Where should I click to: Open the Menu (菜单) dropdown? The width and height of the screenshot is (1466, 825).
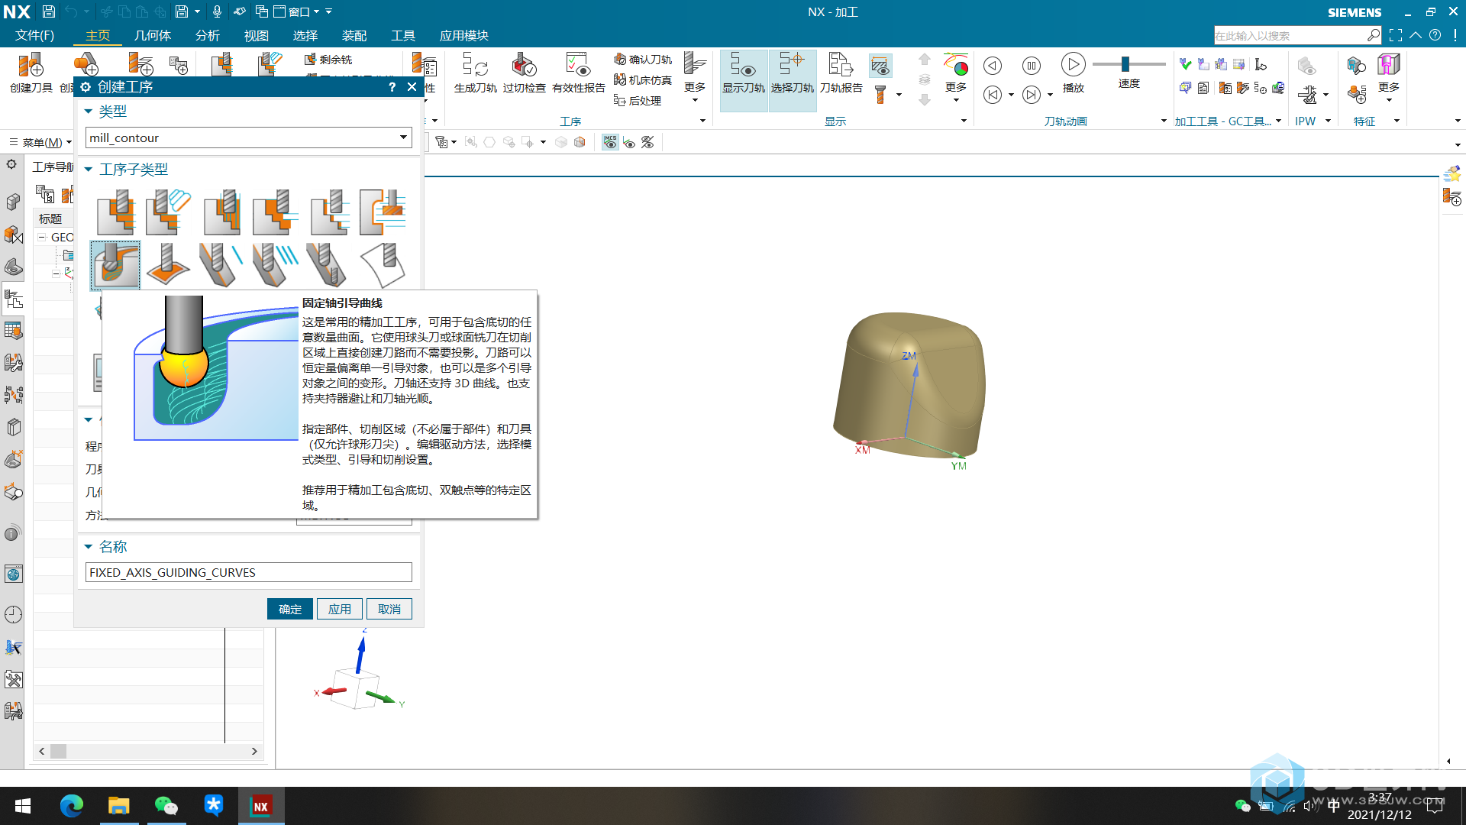pos(40,142)
